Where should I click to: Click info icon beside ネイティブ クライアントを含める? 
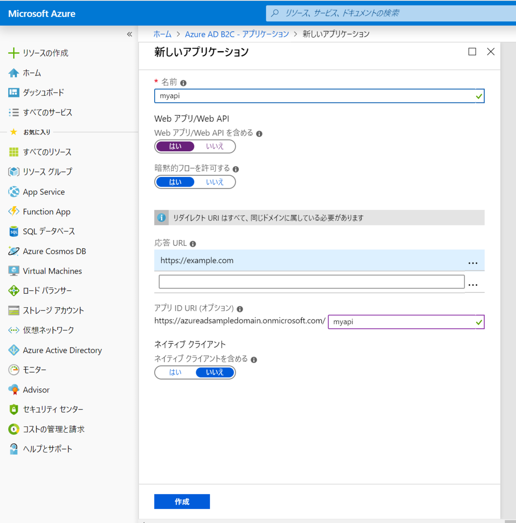click(254, 360)
